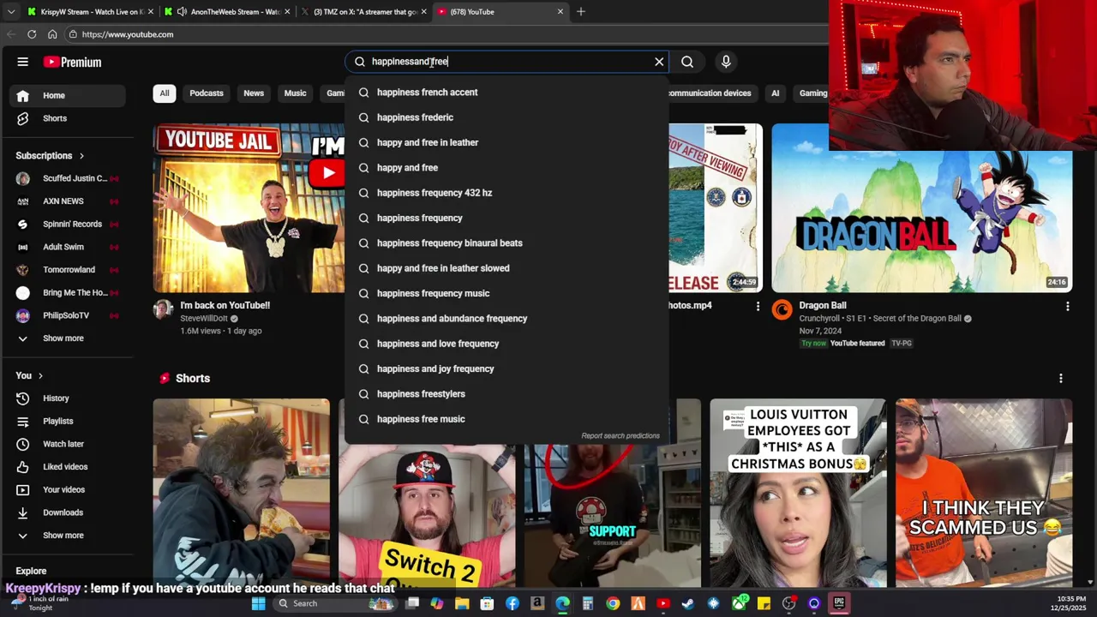
Task: Choose suggestion 'happy and free in leather'
Action: point(507,142)
